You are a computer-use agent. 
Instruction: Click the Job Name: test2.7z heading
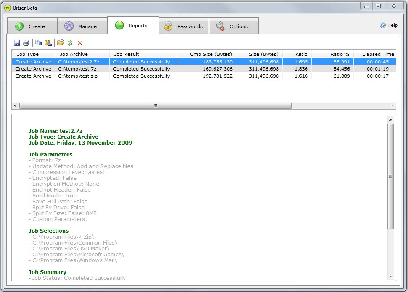click(x=56, y=131)
